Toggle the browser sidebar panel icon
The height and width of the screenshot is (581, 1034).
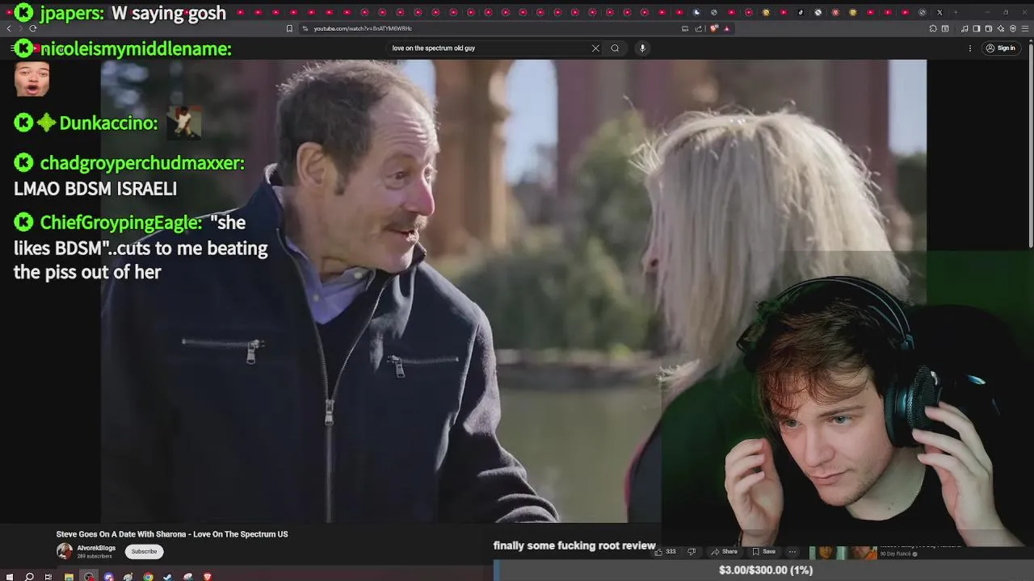(x=977, y=28)
